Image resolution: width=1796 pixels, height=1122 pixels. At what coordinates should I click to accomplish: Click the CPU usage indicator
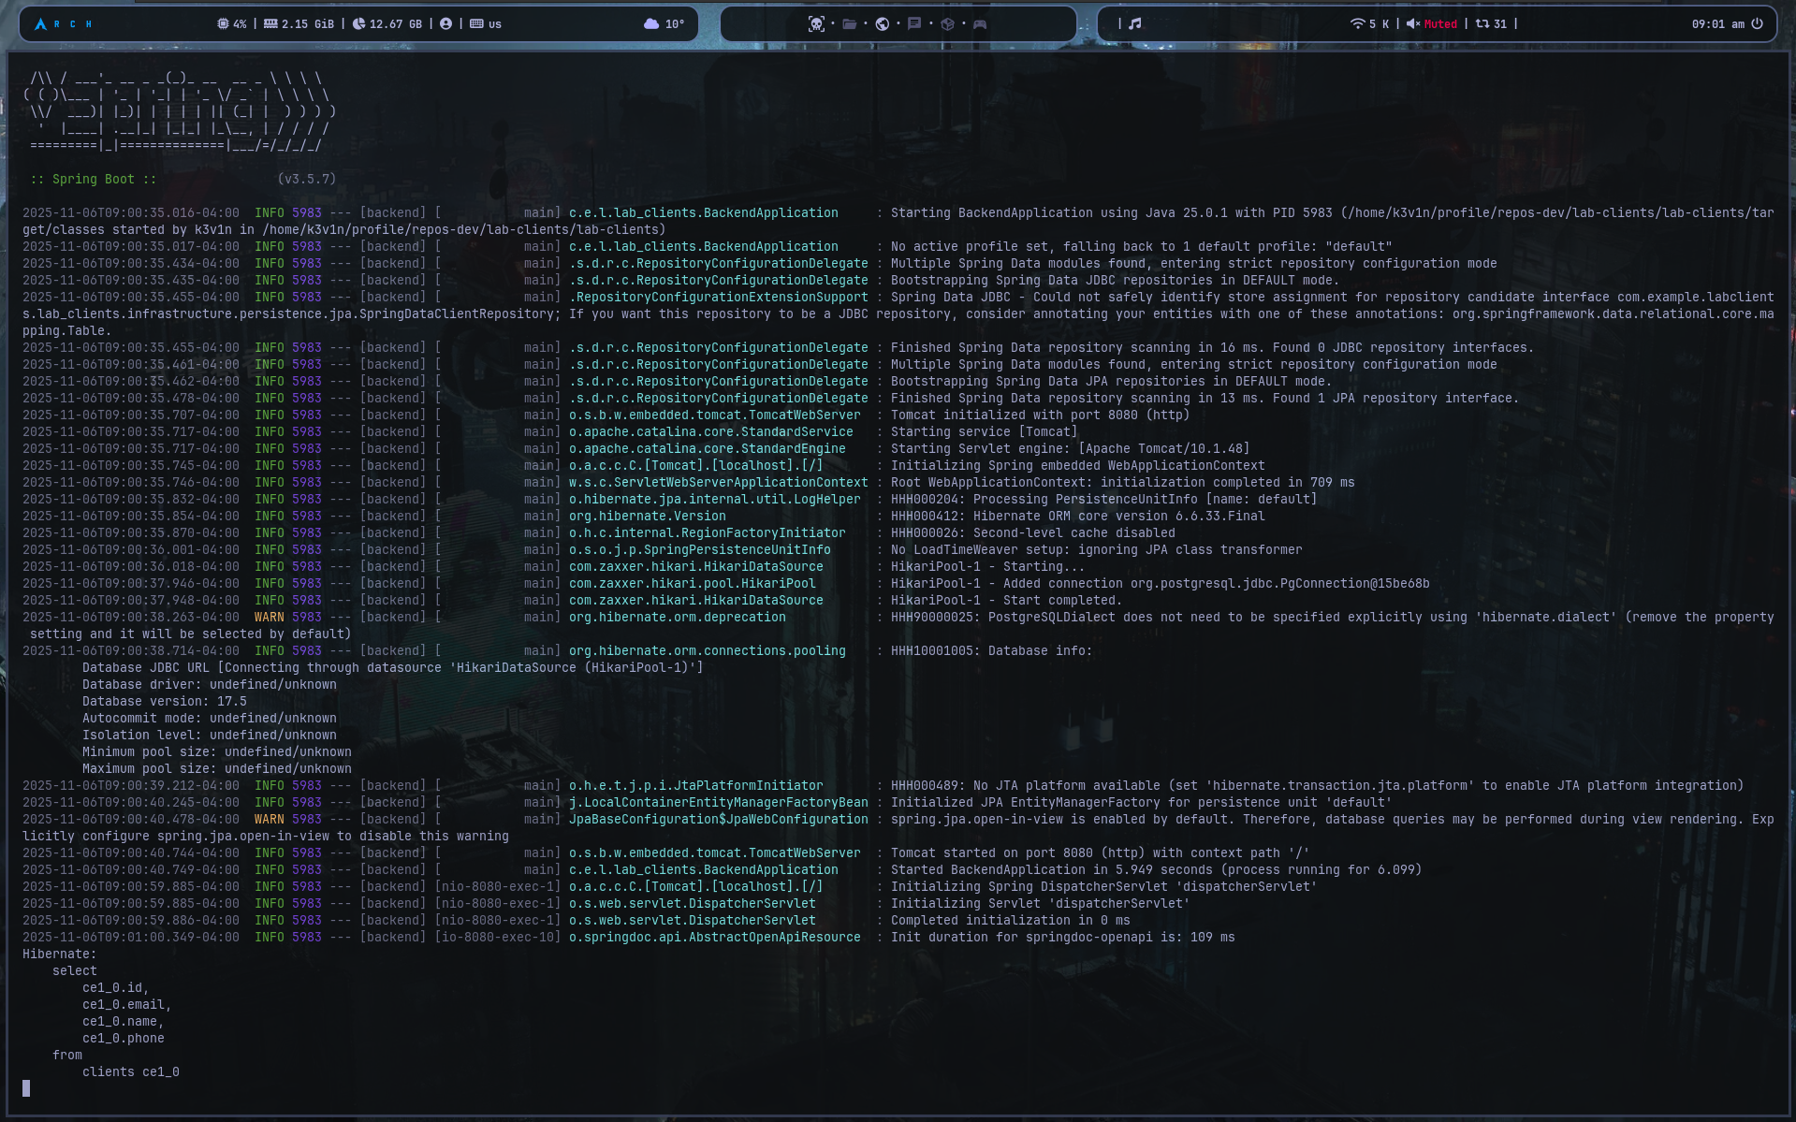tap(232, 24)
